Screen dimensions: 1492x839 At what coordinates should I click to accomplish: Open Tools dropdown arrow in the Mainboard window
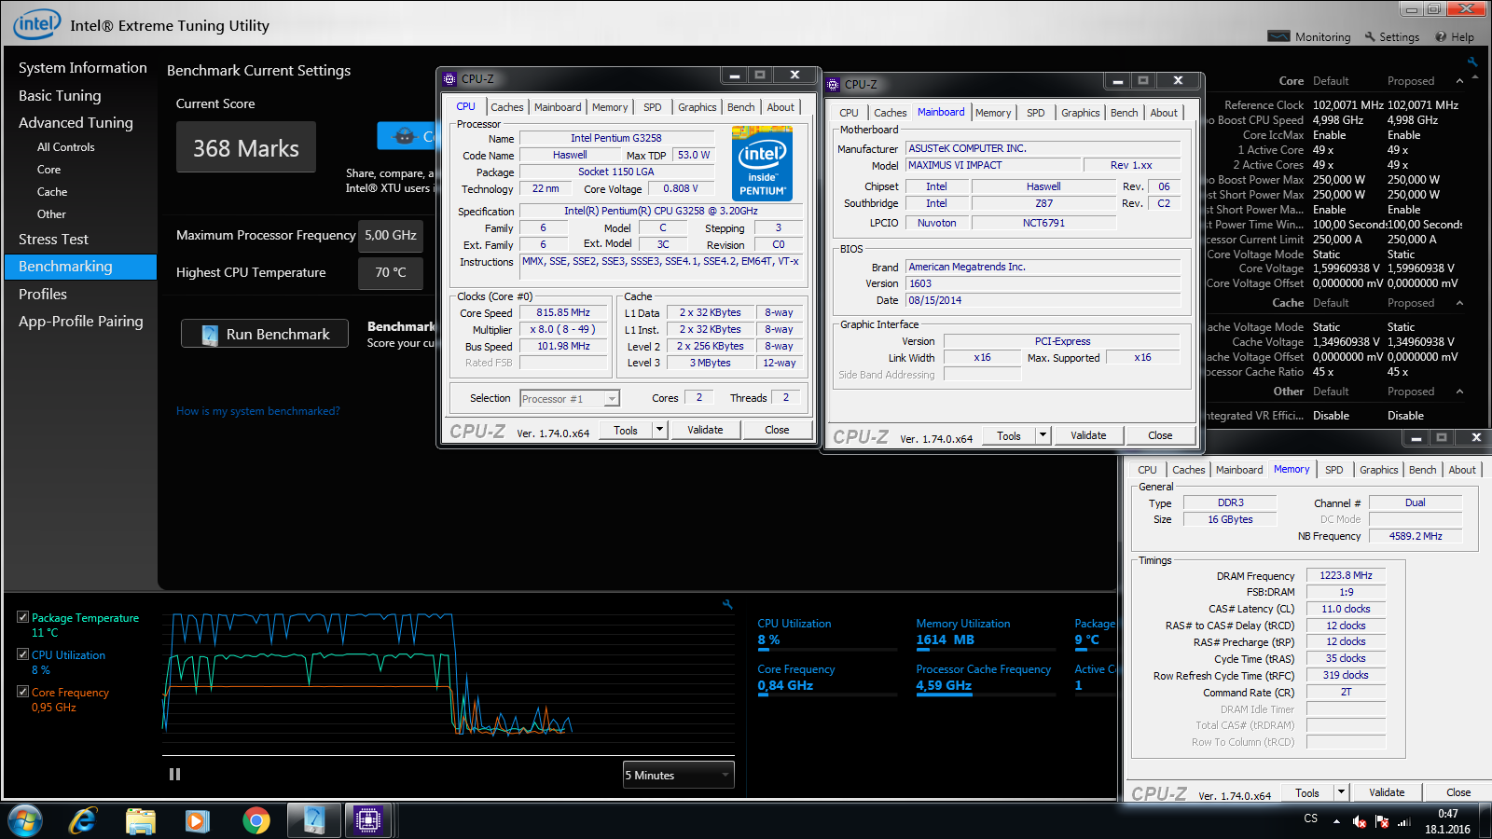(1043, 435)
